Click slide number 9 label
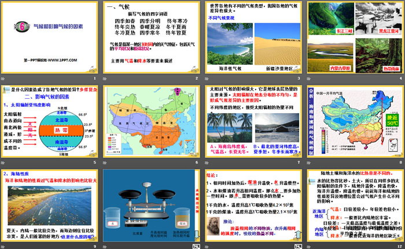This screenshot has height=249, width=405. pyautogui.click(x=95, y=247)
